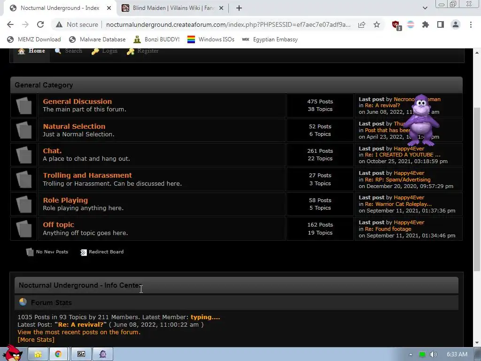Click the browser forward arrow
481x361 pixels.
(25, 24)
